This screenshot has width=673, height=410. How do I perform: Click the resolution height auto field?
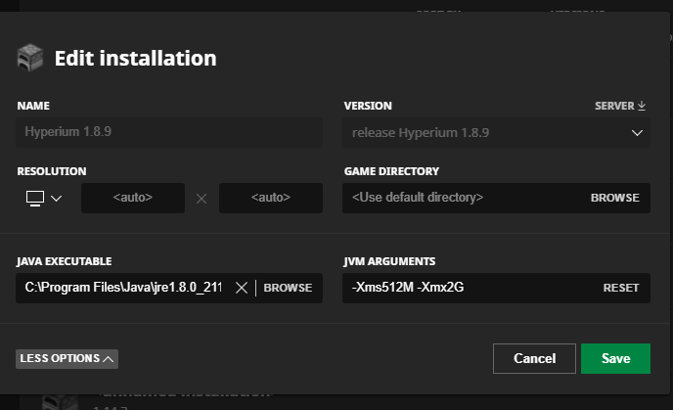[x=271, y=198]
